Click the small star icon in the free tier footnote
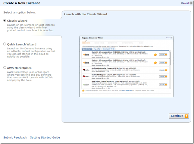 tap(83, 90)
